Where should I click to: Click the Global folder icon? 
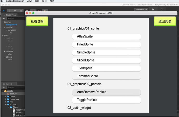pyautogui.click(x=11, y=107)
